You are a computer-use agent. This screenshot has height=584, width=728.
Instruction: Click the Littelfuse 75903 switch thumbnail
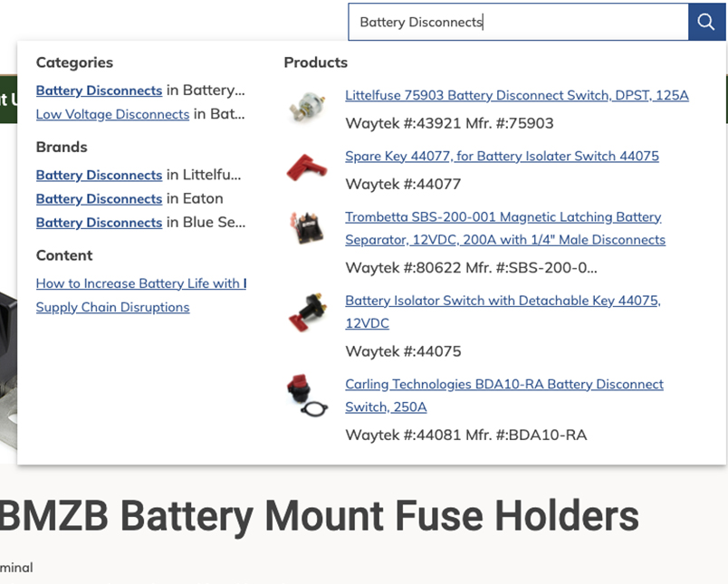pos(307,107)
